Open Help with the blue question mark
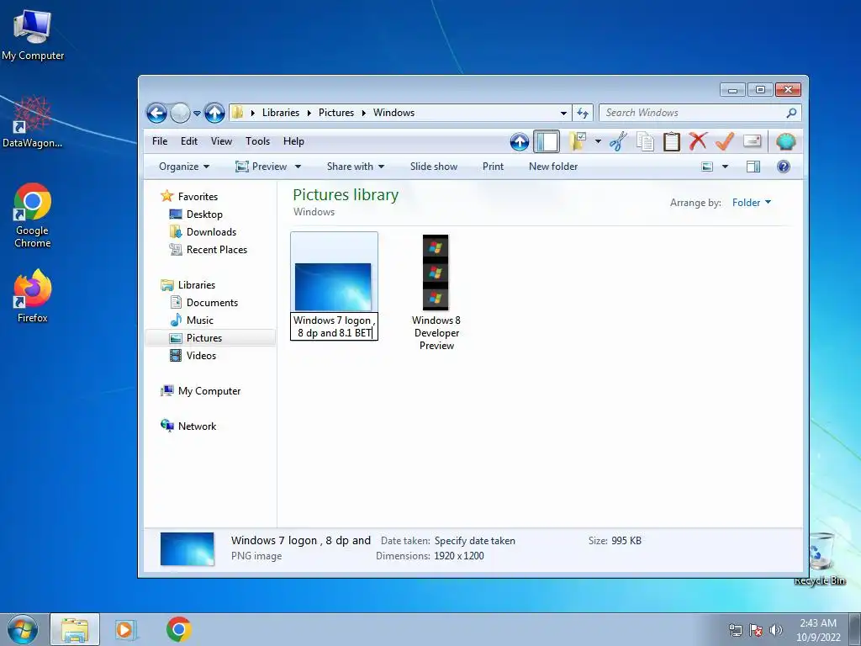 [784, 167]
